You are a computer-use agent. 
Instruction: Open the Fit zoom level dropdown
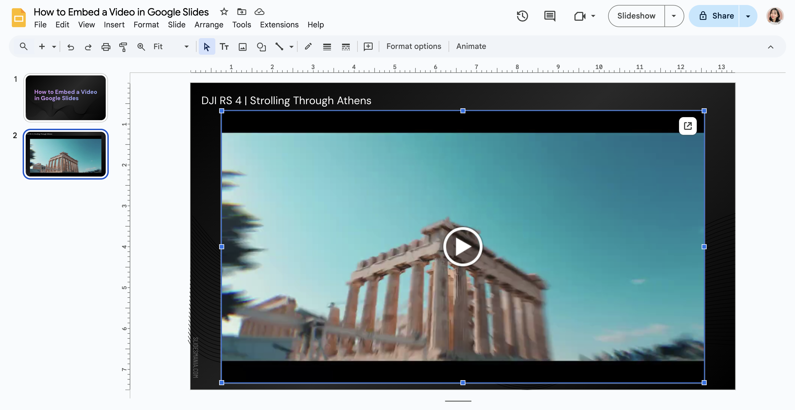tap(171, 46)
